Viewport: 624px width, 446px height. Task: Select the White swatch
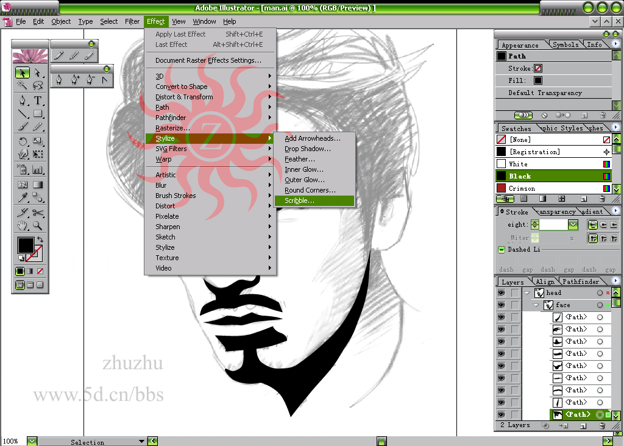tap(553, 164)
